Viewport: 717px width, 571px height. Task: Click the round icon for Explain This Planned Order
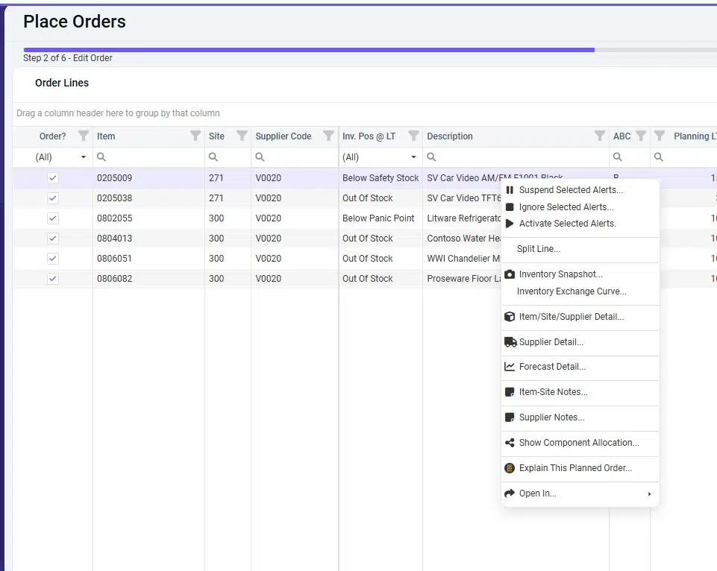coord(510,468)
